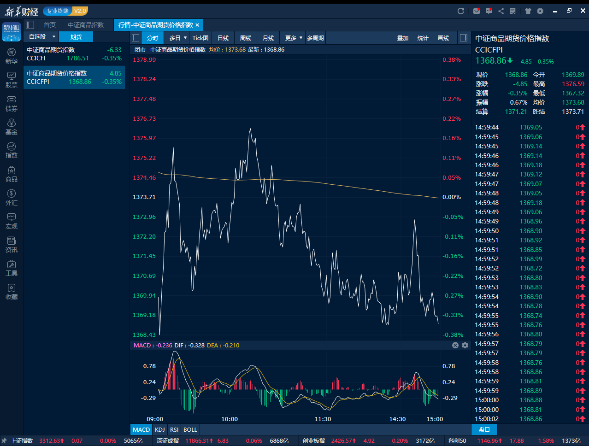
Task: Open the 外汇 forex sidebar icon
Action: coord(12,197)
